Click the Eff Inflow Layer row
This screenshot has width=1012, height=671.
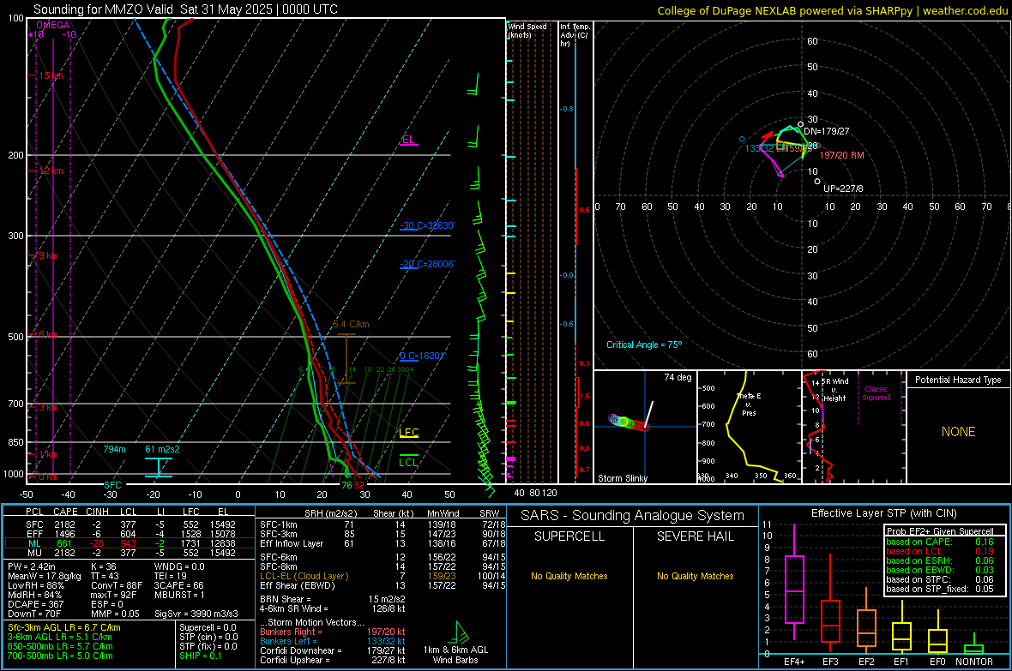[x=383, y=543]
